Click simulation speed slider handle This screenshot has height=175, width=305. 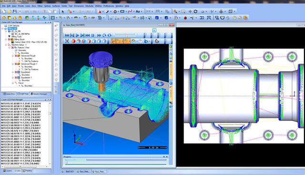click(127, 36)
